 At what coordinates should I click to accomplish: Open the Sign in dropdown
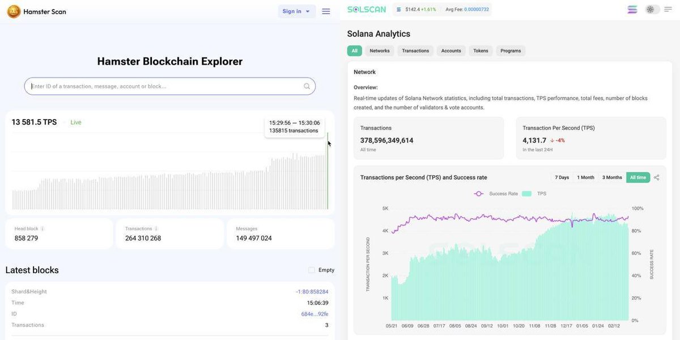296,11
